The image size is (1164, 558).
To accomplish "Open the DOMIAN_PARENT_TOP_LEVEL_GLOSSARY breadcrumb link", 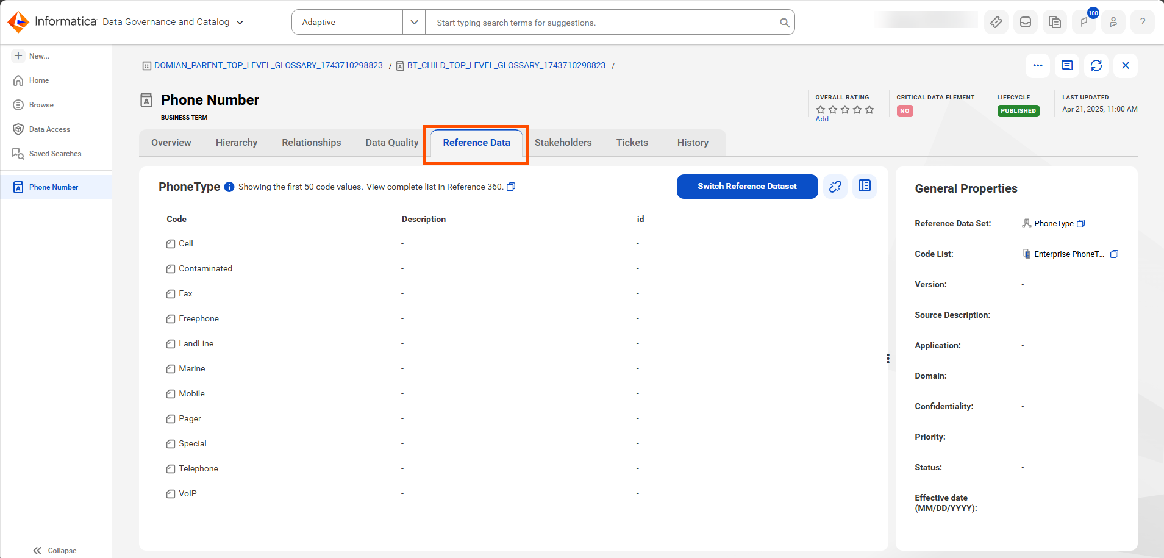I will click(x=268, y=65).
